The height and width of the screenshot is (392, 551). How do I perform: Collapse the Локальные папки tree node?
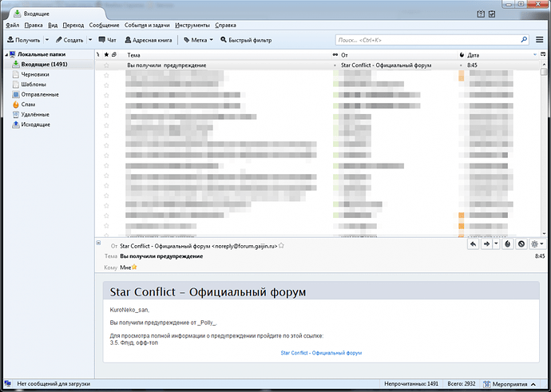click(x=6, y=54)
